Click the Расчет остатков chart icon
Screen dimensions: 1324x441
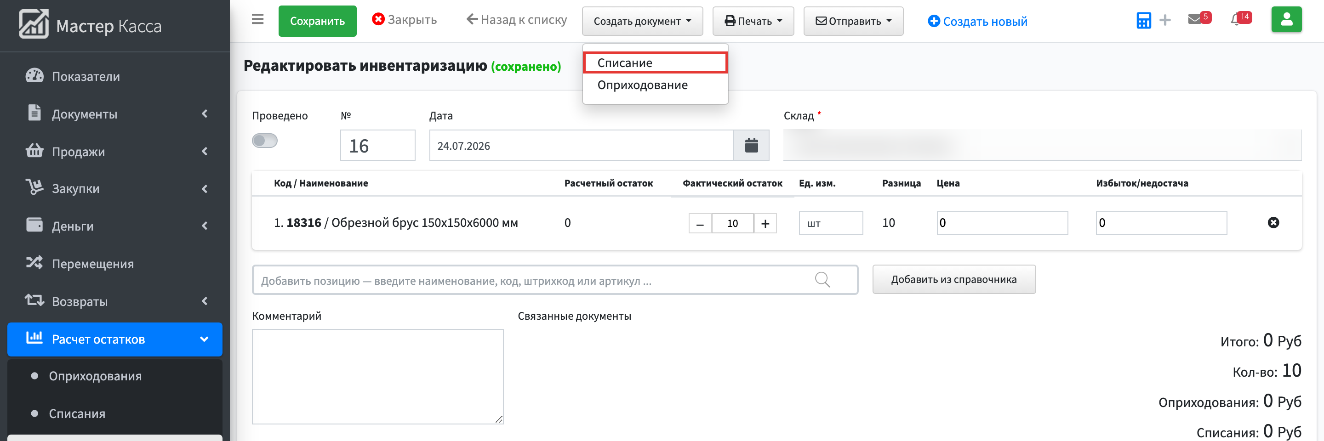(x=34, y=338)
